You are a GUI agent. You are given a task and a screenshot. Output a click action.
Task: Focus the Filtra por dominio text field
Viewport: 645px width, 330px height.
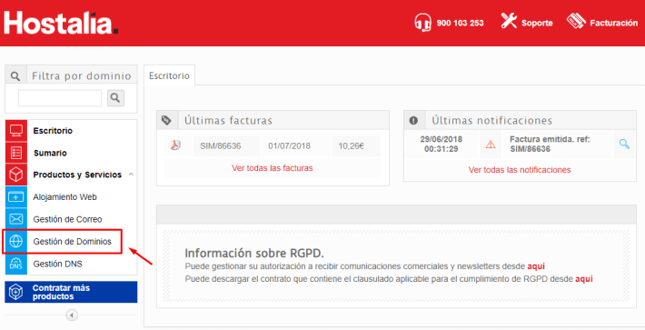(x=60, y=98)
